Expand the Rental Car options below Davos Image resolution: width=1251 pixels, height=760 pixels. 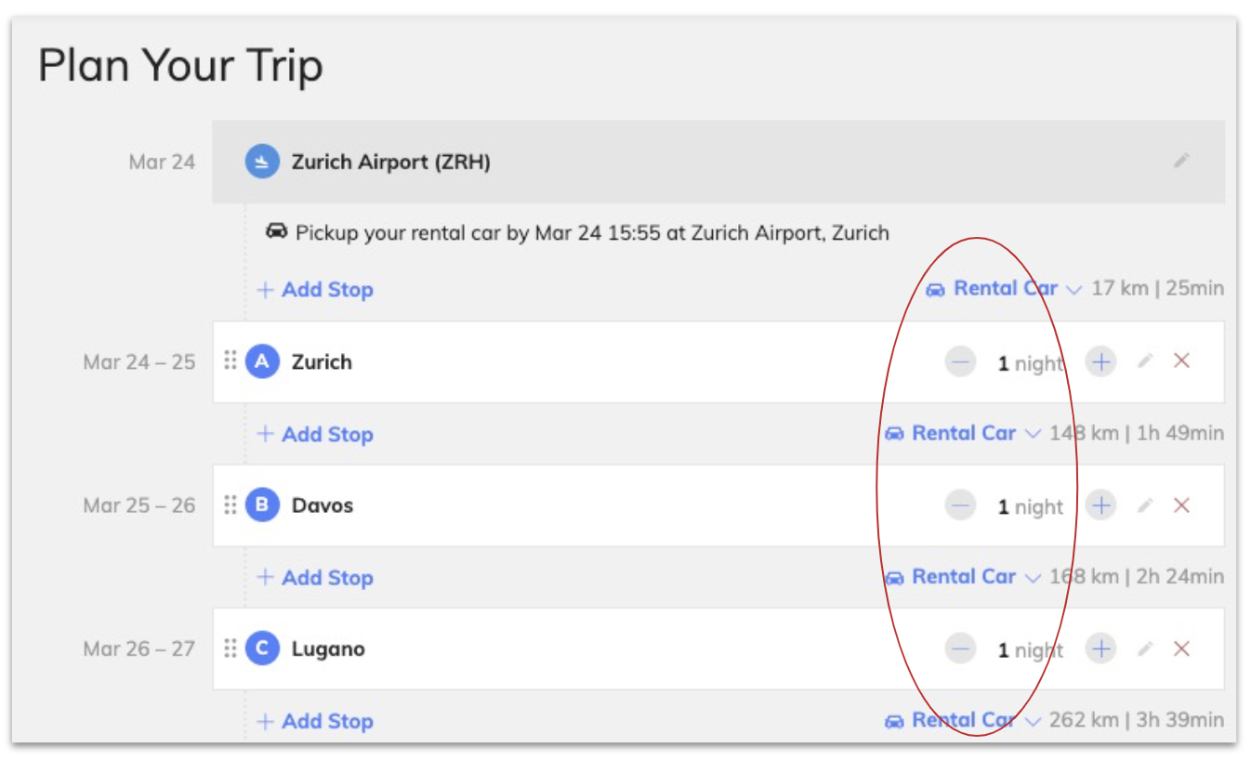tap(962, 577)
